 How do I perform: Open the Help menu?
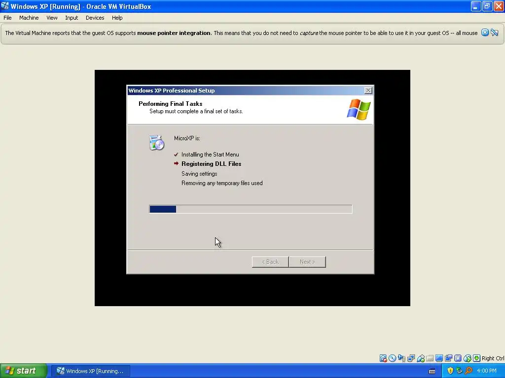117,18
